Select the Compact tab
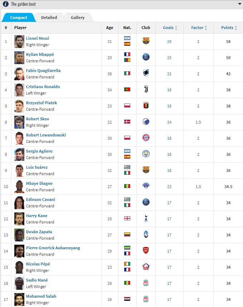Viewport: 243px width, 307px height. tap(19, 18)
